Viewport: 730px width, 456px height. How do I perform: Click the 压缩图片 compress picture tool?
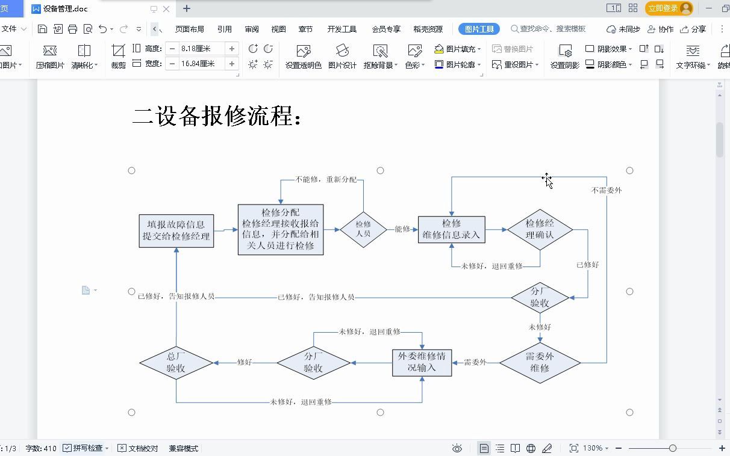(x=50, y=57)
